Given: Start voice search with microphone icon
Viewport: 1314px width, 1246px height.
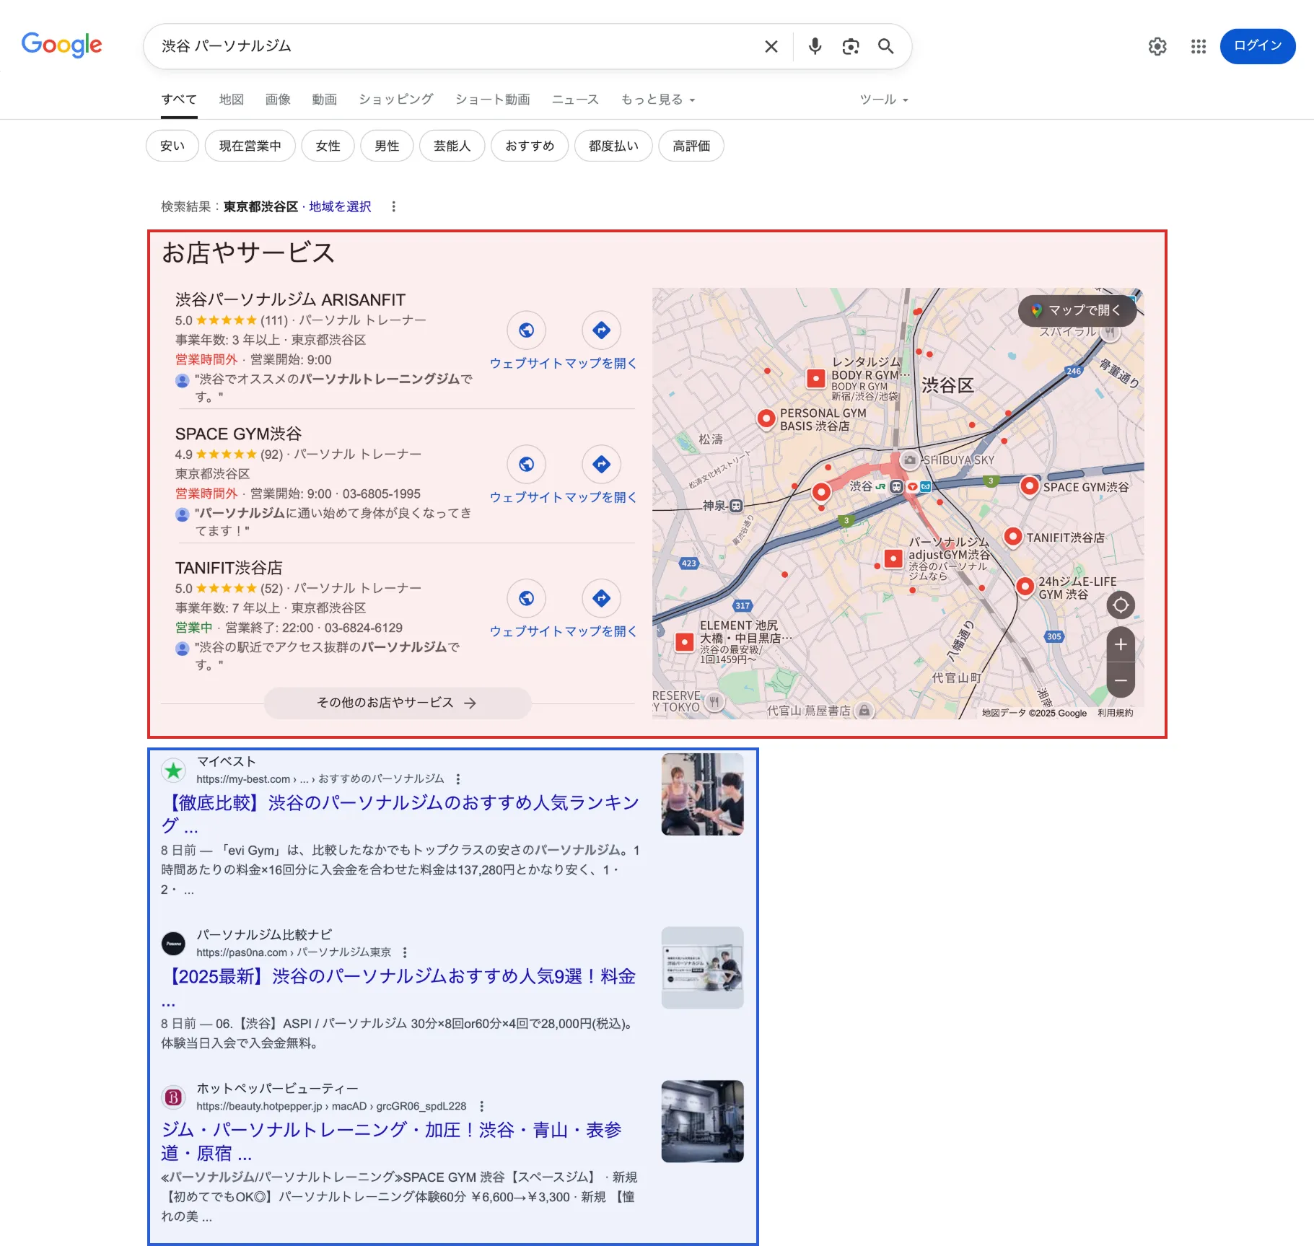Looking at the screenshot, I should click(x=815, y=46).
